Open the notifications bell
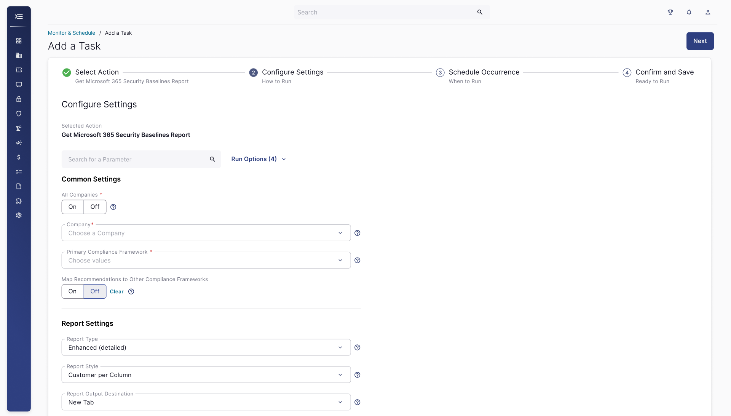 tap(689, 12)
